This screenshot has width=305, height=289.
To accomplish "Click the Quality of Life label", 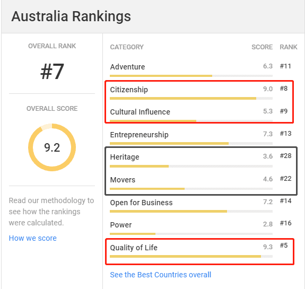I will [134, 248].
